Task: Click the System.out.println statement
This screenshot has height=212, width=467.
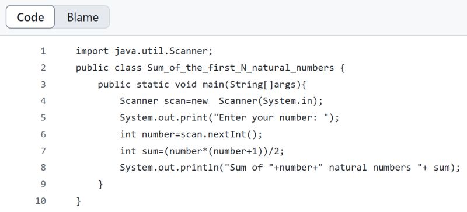Action: [x=290, y=168]
